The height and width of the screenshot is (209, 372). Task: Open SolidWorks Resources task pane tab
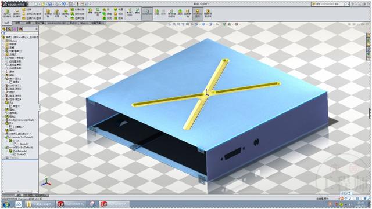click(369, 35)
